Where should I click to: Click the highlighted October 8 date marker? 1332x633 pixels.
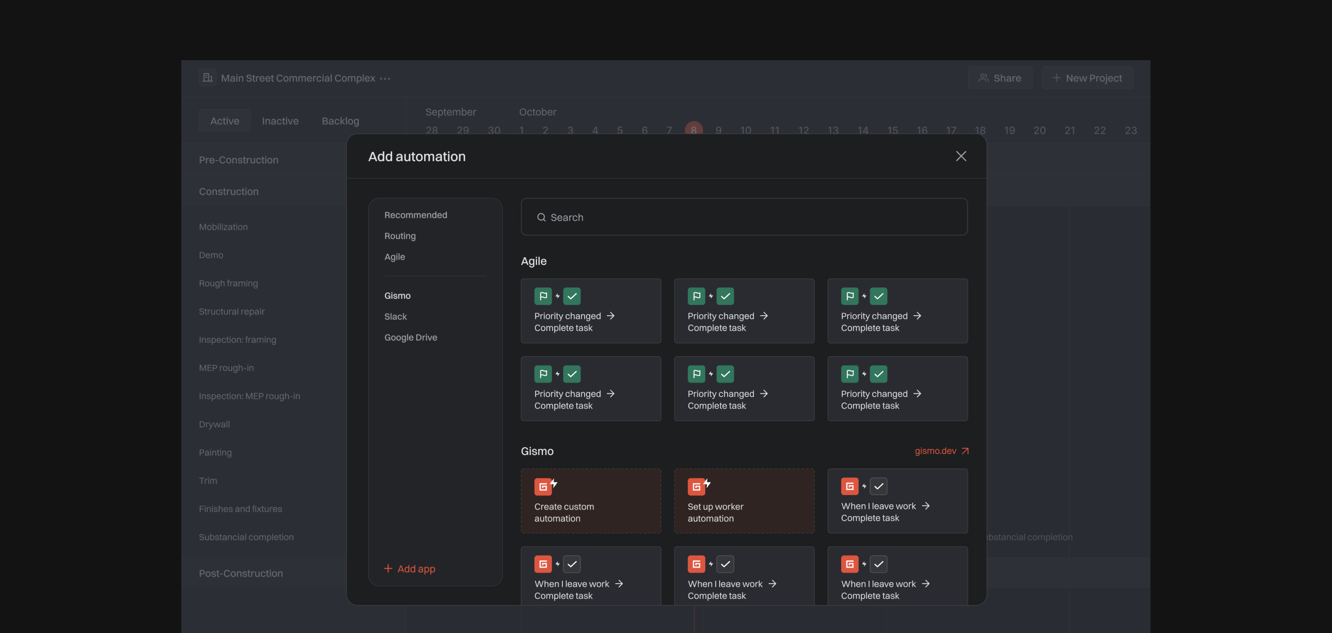693,129
